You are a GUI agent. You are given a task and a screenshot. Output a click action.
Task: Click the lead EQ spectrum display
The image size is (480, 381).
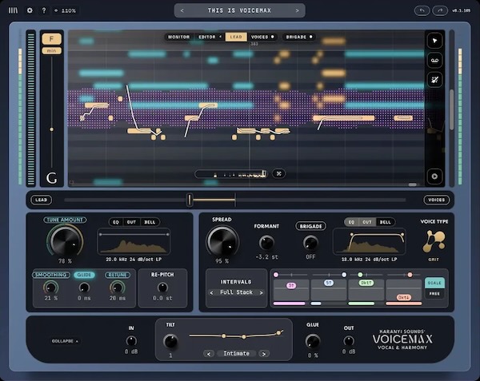pos(134,242)
